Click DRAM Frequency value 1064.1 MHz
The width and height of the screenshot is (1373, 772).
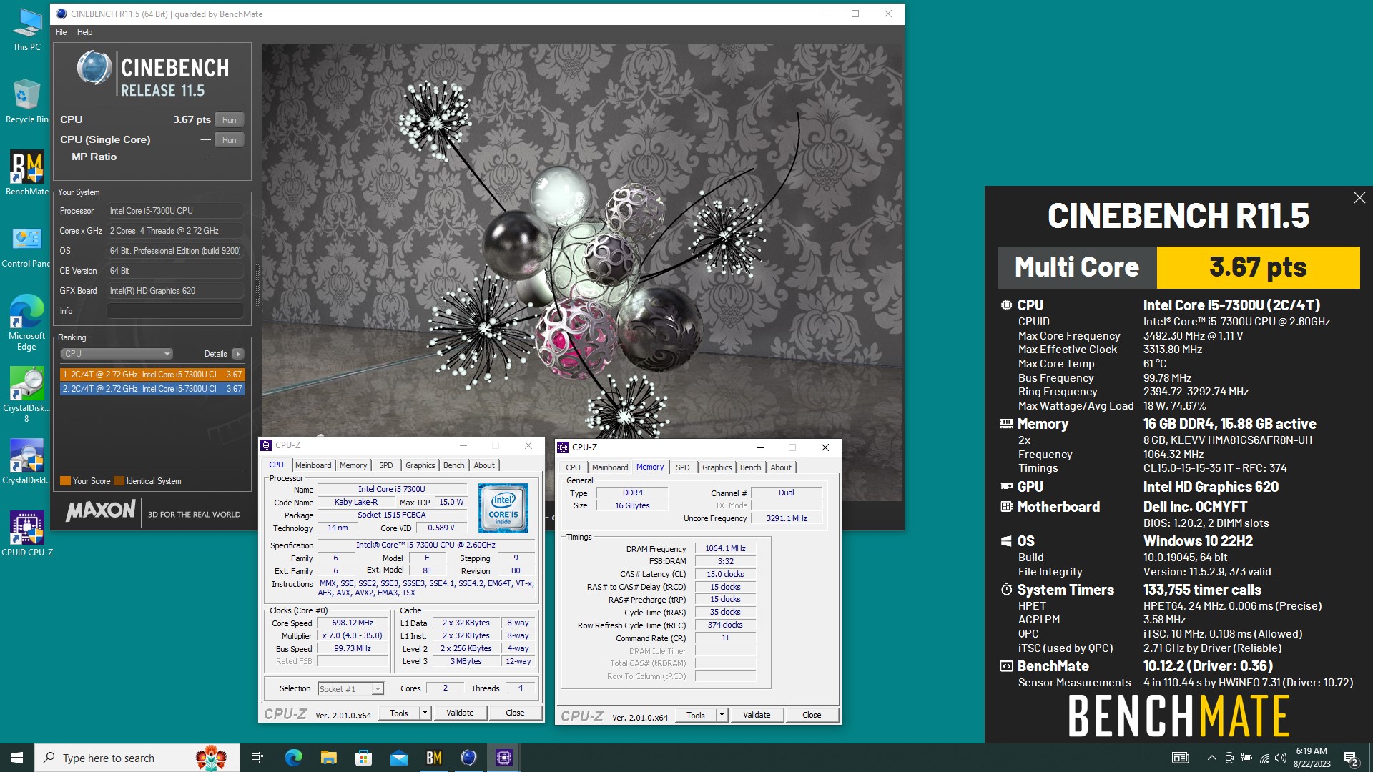(725, 549)
